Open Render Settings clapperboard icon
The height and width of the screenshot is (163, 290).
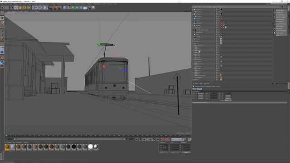(x=59, y=8)
